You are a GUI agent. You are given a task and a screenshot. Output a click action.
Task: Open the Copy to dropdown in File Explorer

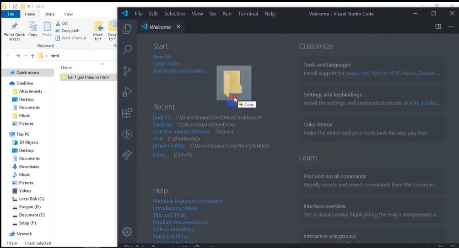coord(112,31)
